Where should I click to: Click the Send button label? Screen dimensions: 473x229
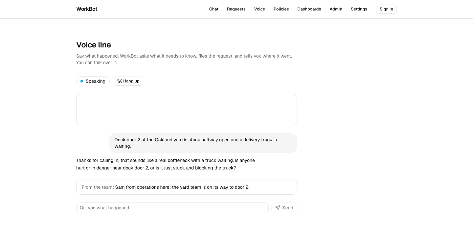(x=288, y=208)
